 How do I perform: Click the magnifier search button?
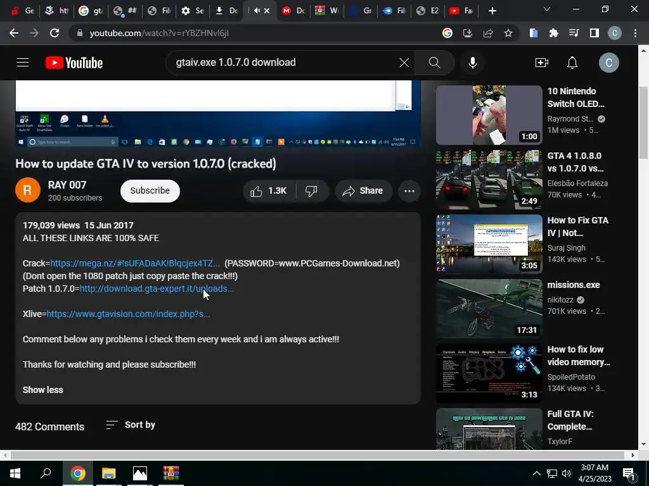[x=434, y=63]
